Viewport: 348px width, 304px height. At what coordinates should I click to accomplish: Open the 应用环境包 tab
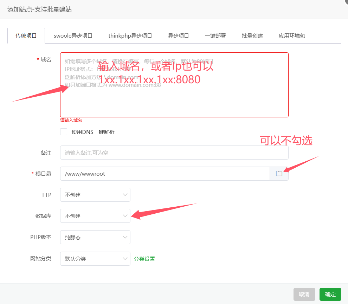tap(292, 36)
